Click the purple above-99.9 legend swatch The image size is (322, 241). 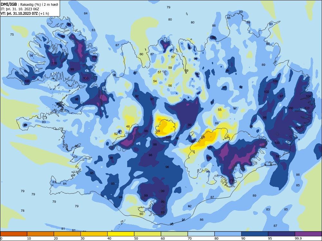pos(308,234)
